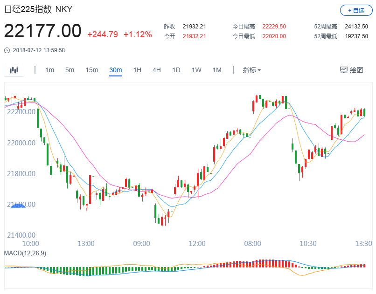
Task: Click the 21400.00 price axis label
Action: tap(21, 235)
